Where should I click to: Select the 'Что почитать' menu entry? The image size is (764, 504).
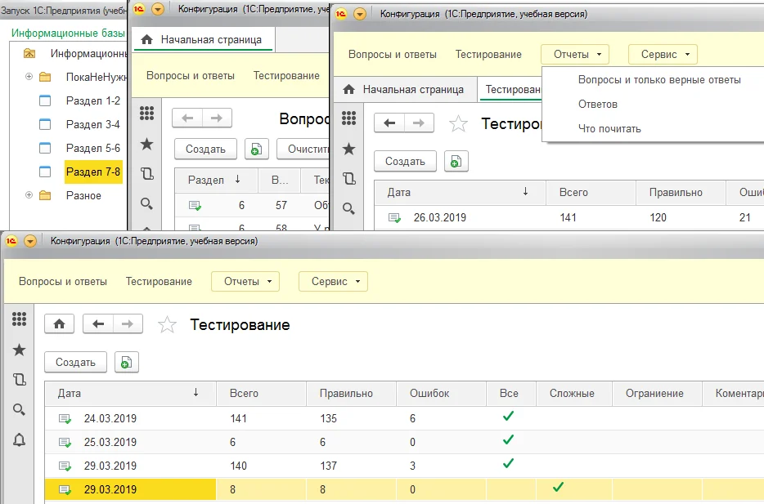[609, 128]
